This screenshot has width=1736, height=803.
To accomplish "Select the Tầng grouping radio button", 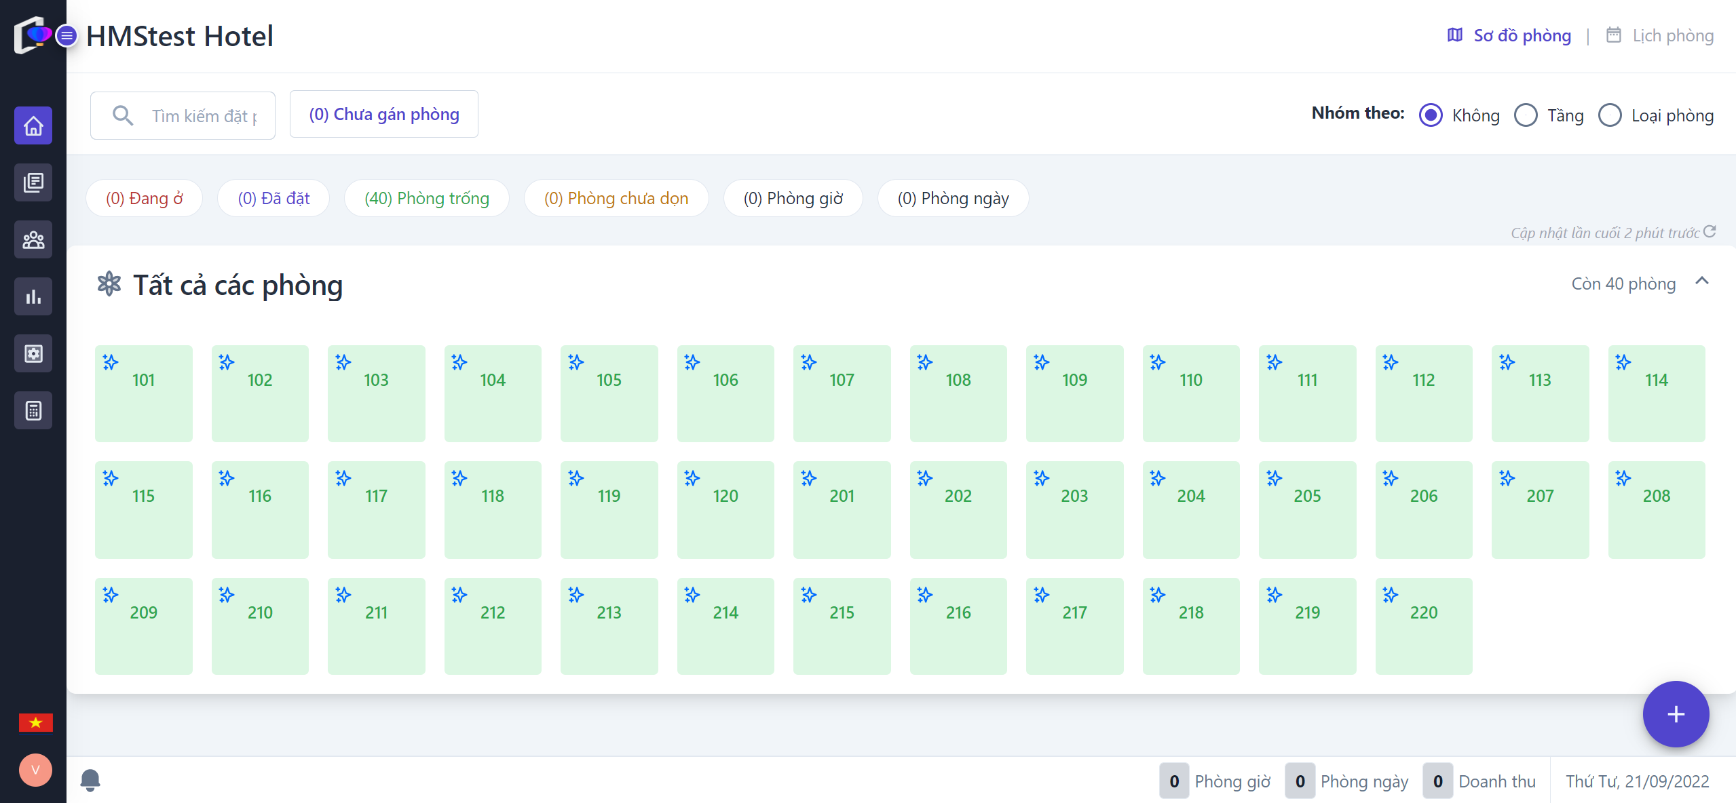I will tap(1526, 115).
